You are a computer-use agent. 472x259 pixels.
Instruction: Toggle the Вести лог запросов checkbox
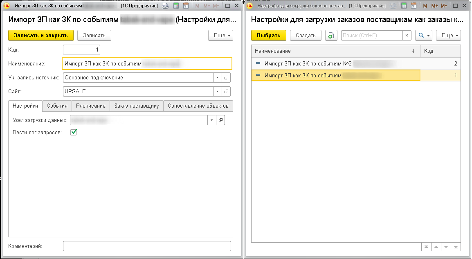click(74, 132)
